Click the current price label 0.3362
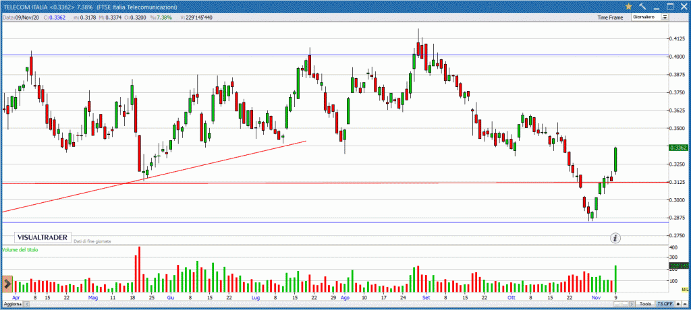The image size is (691, 310). coord(679,148)
